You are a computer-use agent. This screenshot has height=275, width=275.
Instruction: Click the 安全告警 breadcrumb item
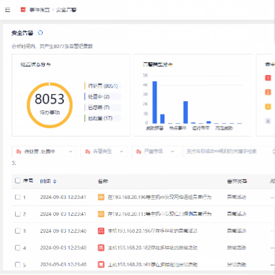click(x=66, y=10)
